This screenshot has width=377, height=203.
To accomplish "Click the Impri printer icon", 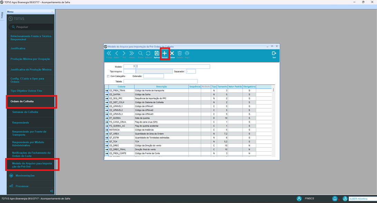I will pos(187,54).
